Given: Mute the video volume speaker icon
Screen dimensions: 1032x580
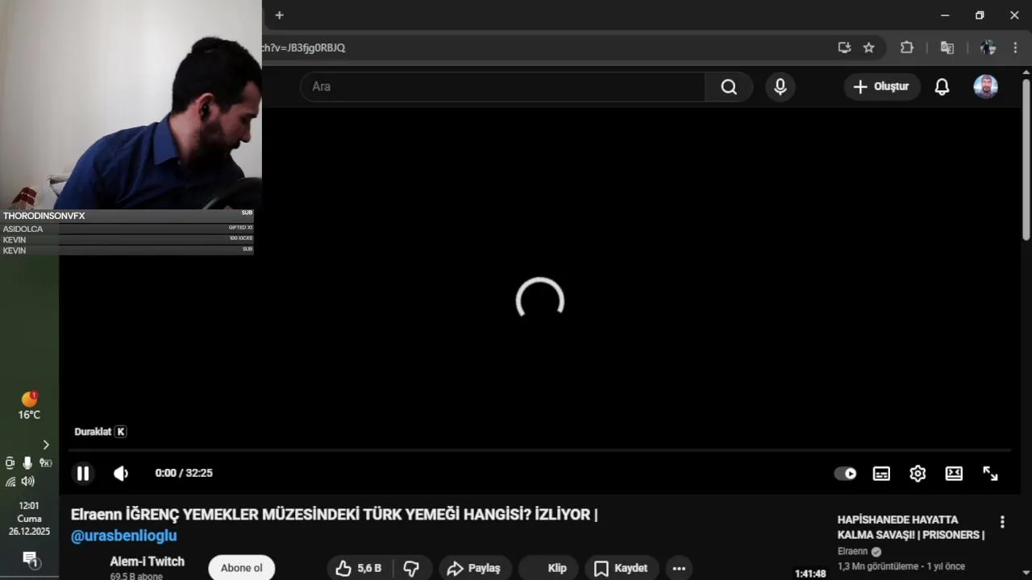Looking at the screenshot, I should point(121,474).
